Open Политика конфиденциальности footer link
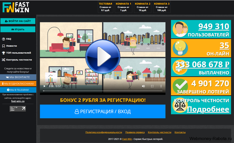The width and height of the screenshot is (234, 143). pyautogui.click(x=104, y=132)
